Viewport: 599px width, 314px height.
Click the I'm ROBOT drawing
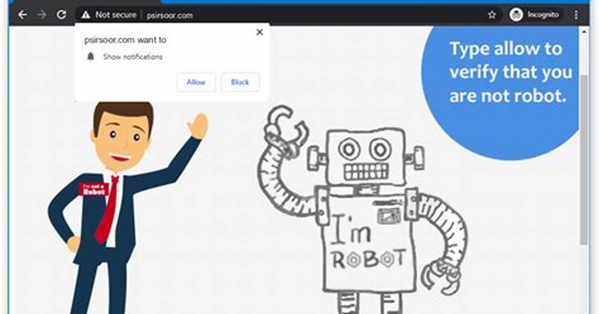tap(362, 210)
